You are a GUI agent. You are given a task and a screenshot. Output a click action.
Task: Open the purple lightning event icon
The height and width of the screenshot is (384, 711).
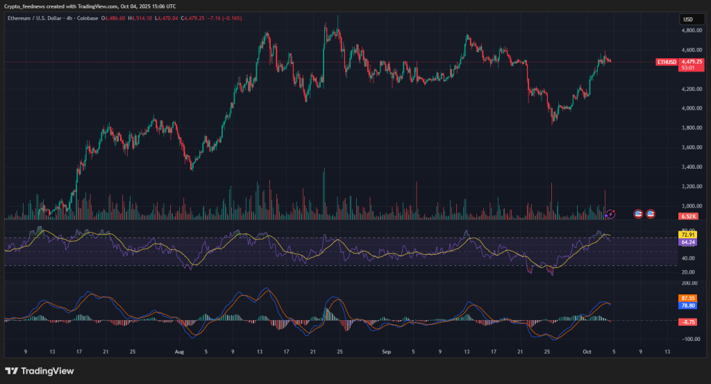coord(610,214)
